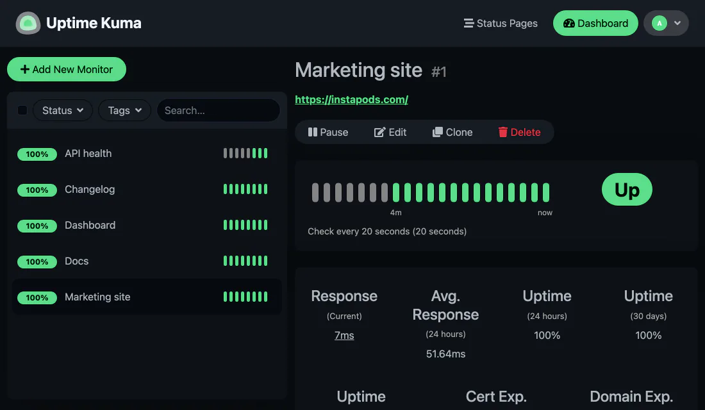Screen dimensions: 705x410
Task: Click the Marketing site heading
Action: pyautogui.click(x=359, y=70)
